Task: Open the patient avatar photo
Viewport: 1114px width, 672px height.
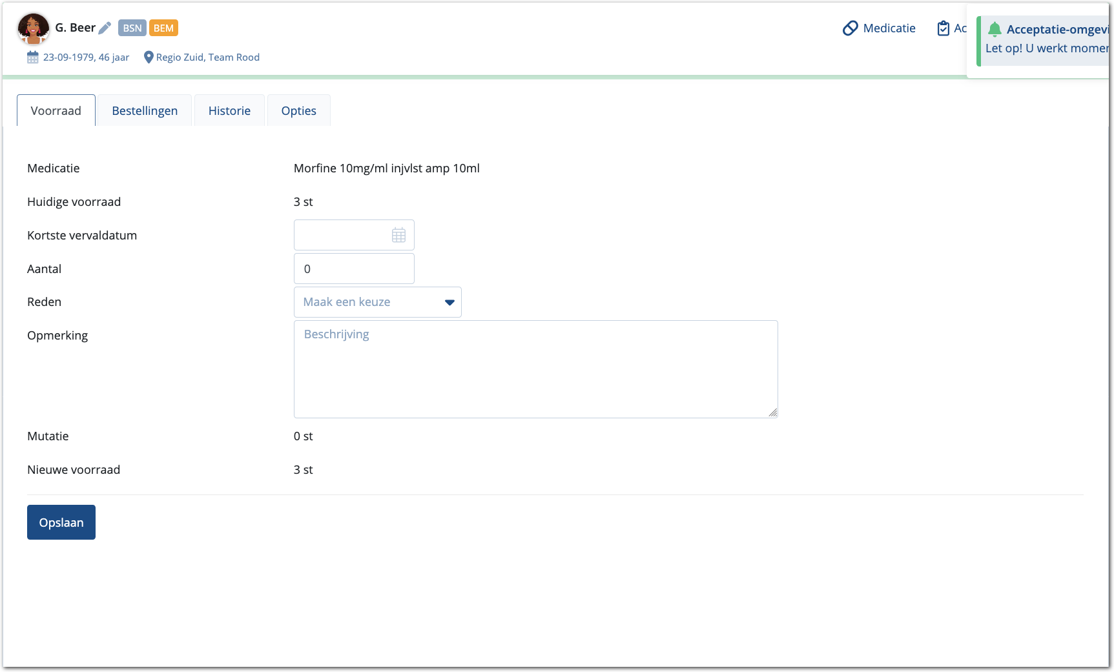Action: coord(33,29)
